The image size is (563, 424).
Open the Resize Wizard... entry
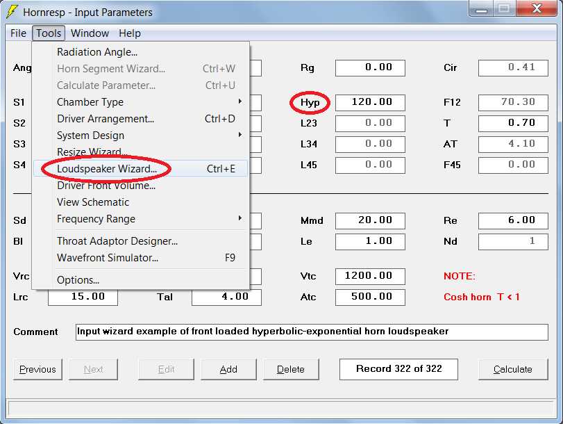click(140, 152)
